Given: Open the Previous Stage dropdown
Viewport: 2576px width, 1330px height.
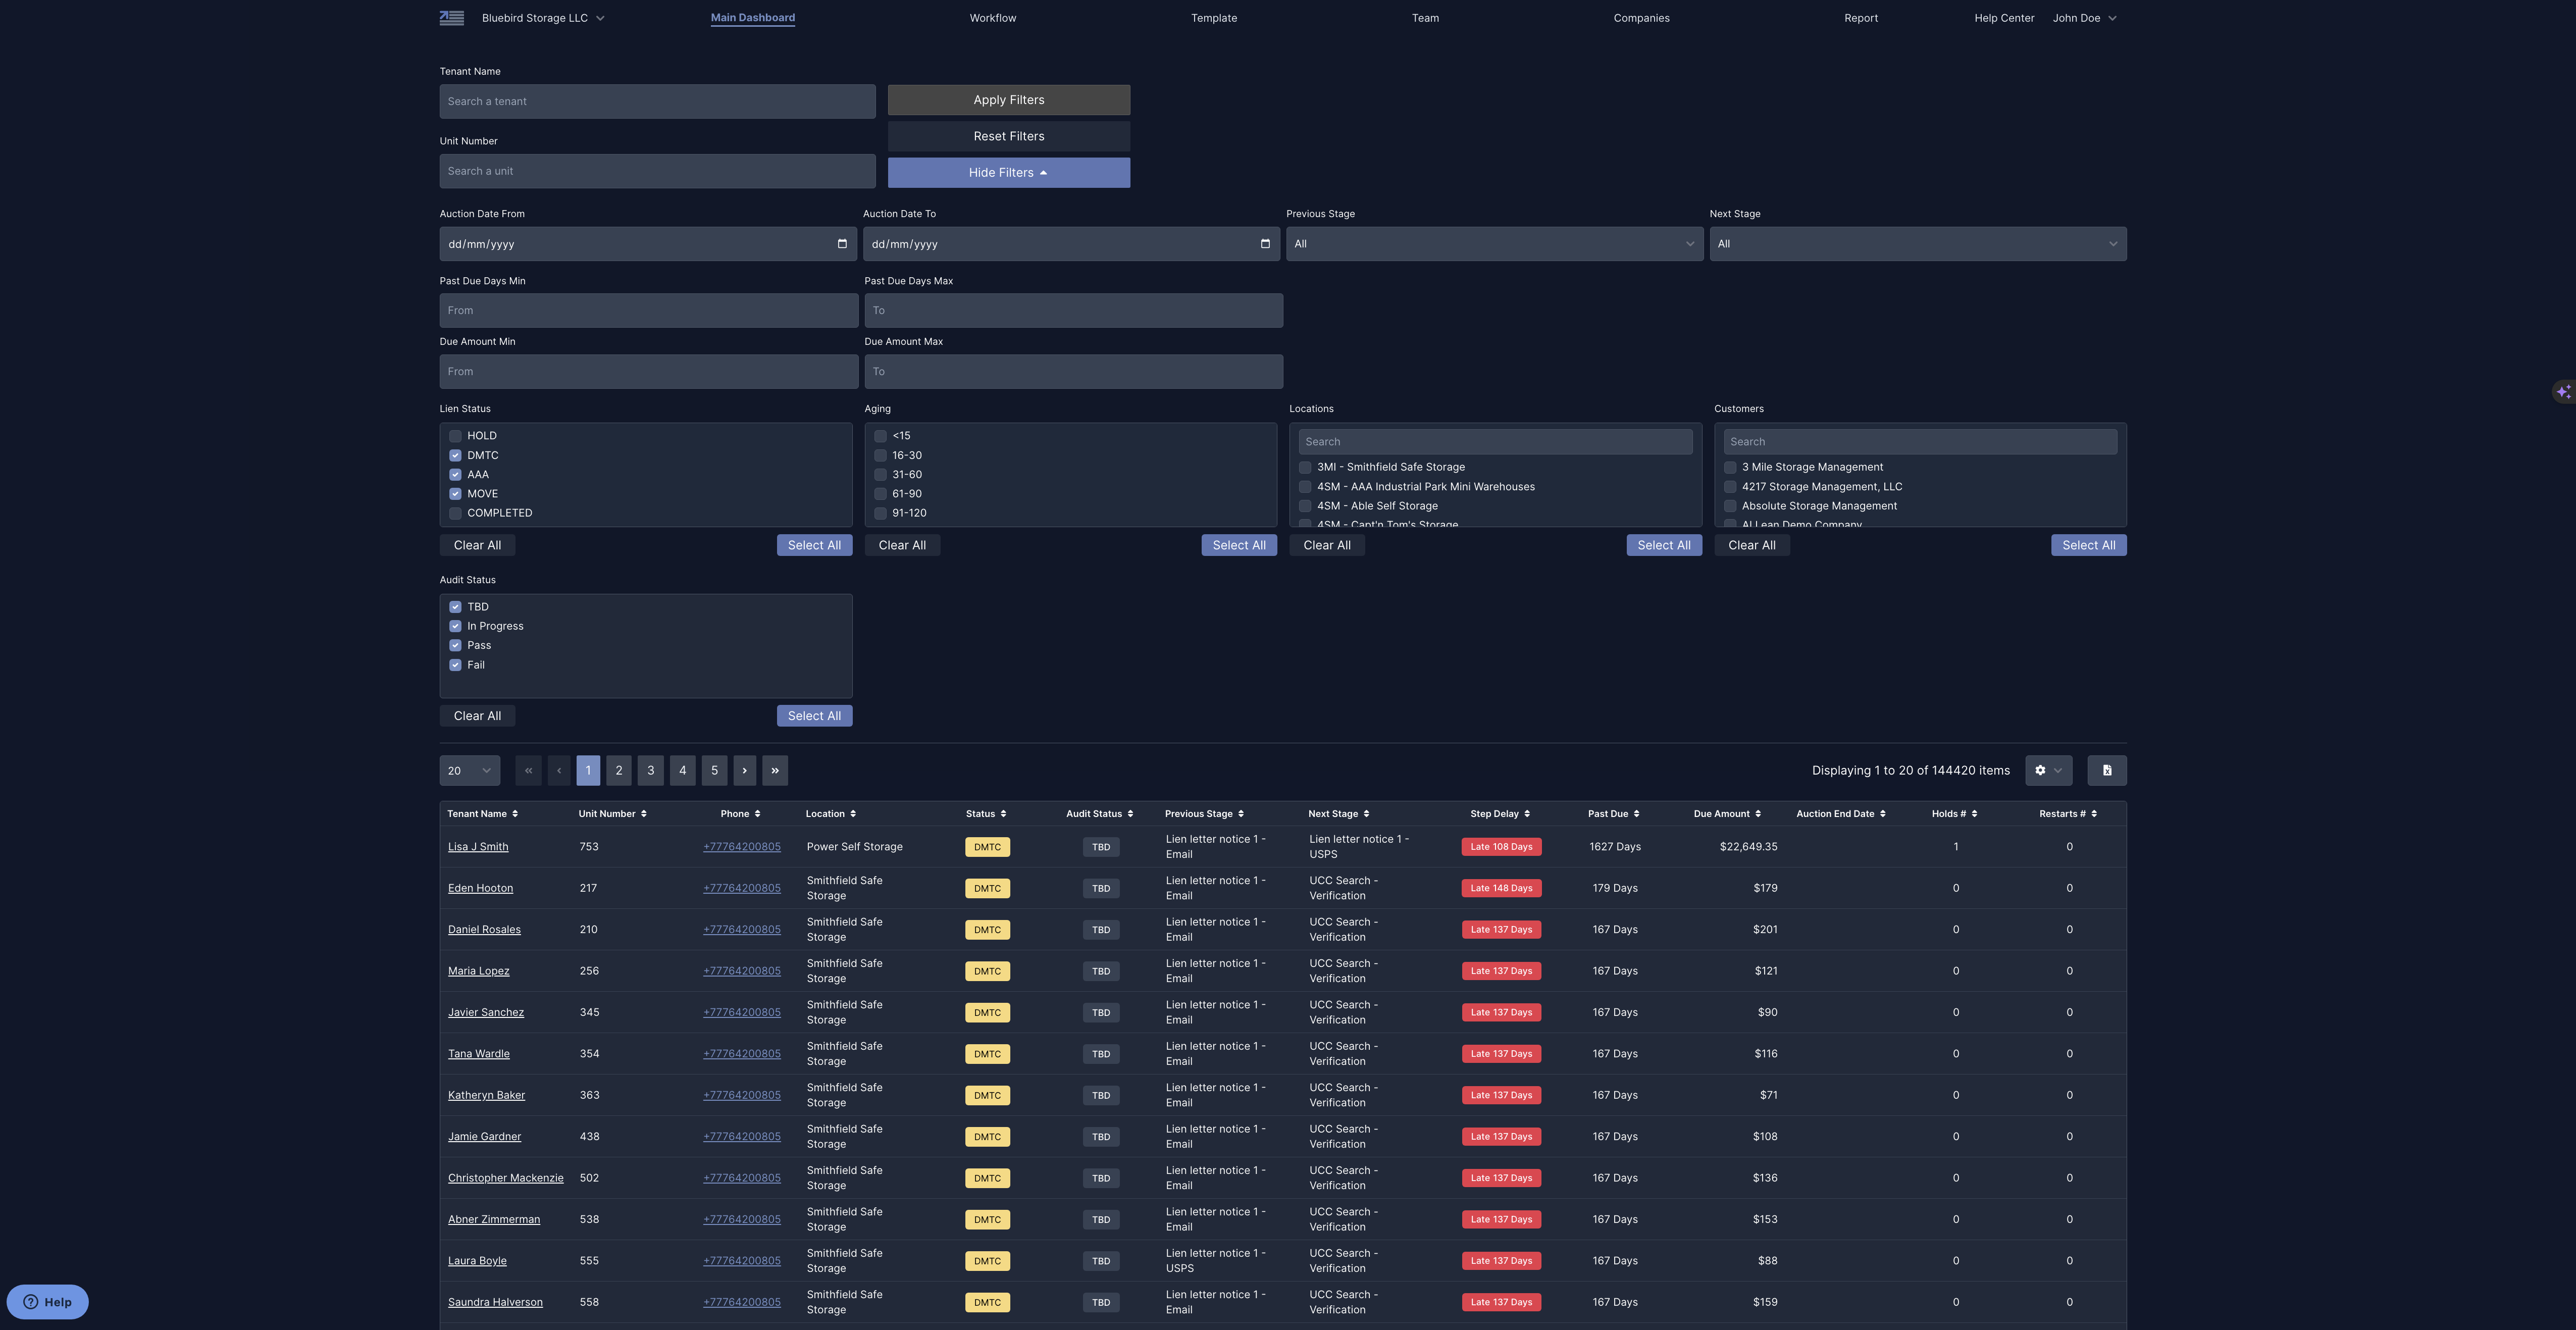Looking at the screenshot, I should pos(1494,244).
